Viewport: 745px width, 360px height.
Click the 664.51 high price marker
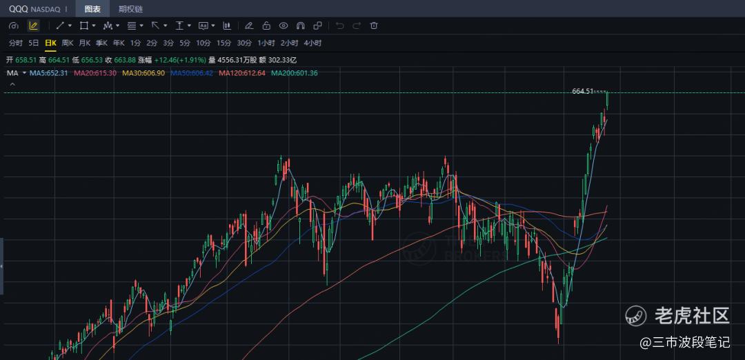(582, 91)
